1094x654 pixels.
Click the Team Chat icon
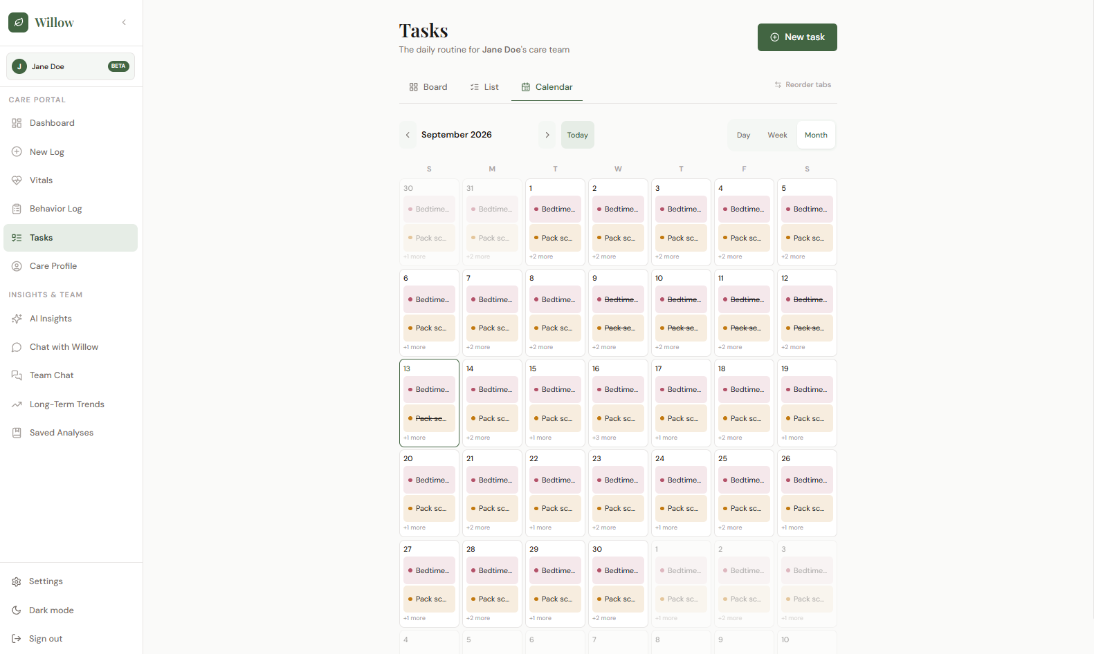click(17, 375)
